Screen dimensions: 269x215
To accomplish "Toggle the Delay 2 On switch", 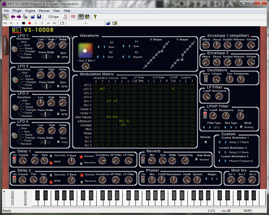I will point(14,179).
